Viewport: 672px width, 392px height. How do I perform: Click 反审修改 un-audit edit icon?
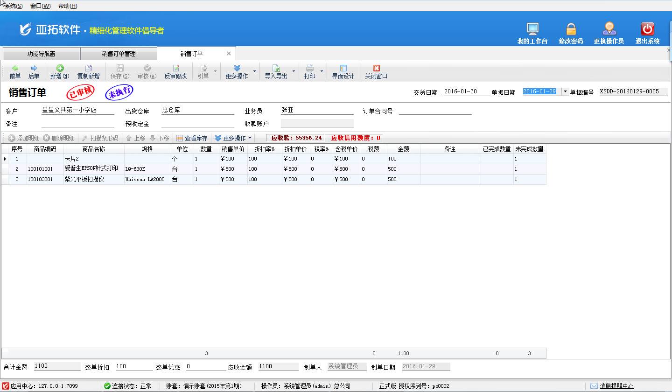click(x=175, y=69)
